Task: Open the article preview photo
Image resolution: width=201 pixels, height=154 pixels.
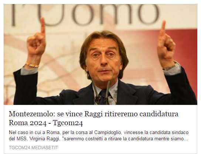Action: (x=100, y=54)
